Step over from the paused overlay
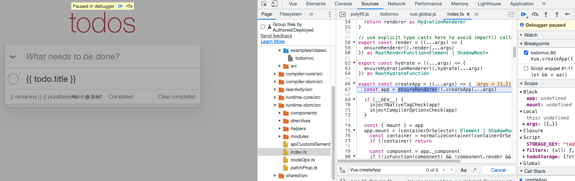 129,6
